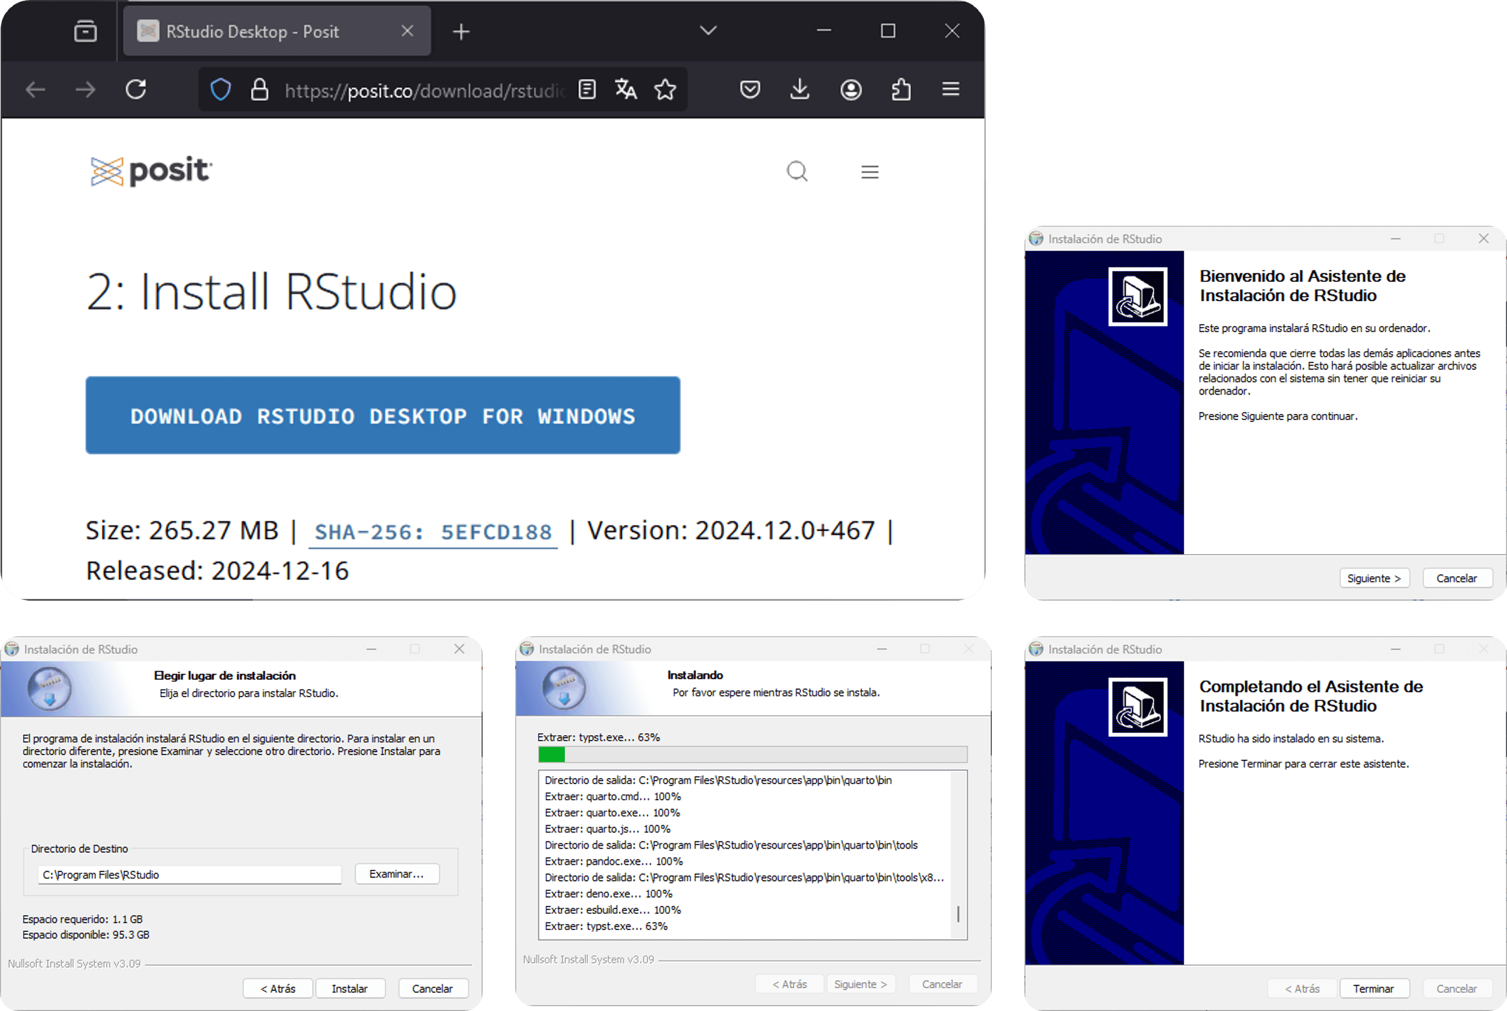Save page to Pocket
Screen dimensions: 1507x1011
[750, 89]
